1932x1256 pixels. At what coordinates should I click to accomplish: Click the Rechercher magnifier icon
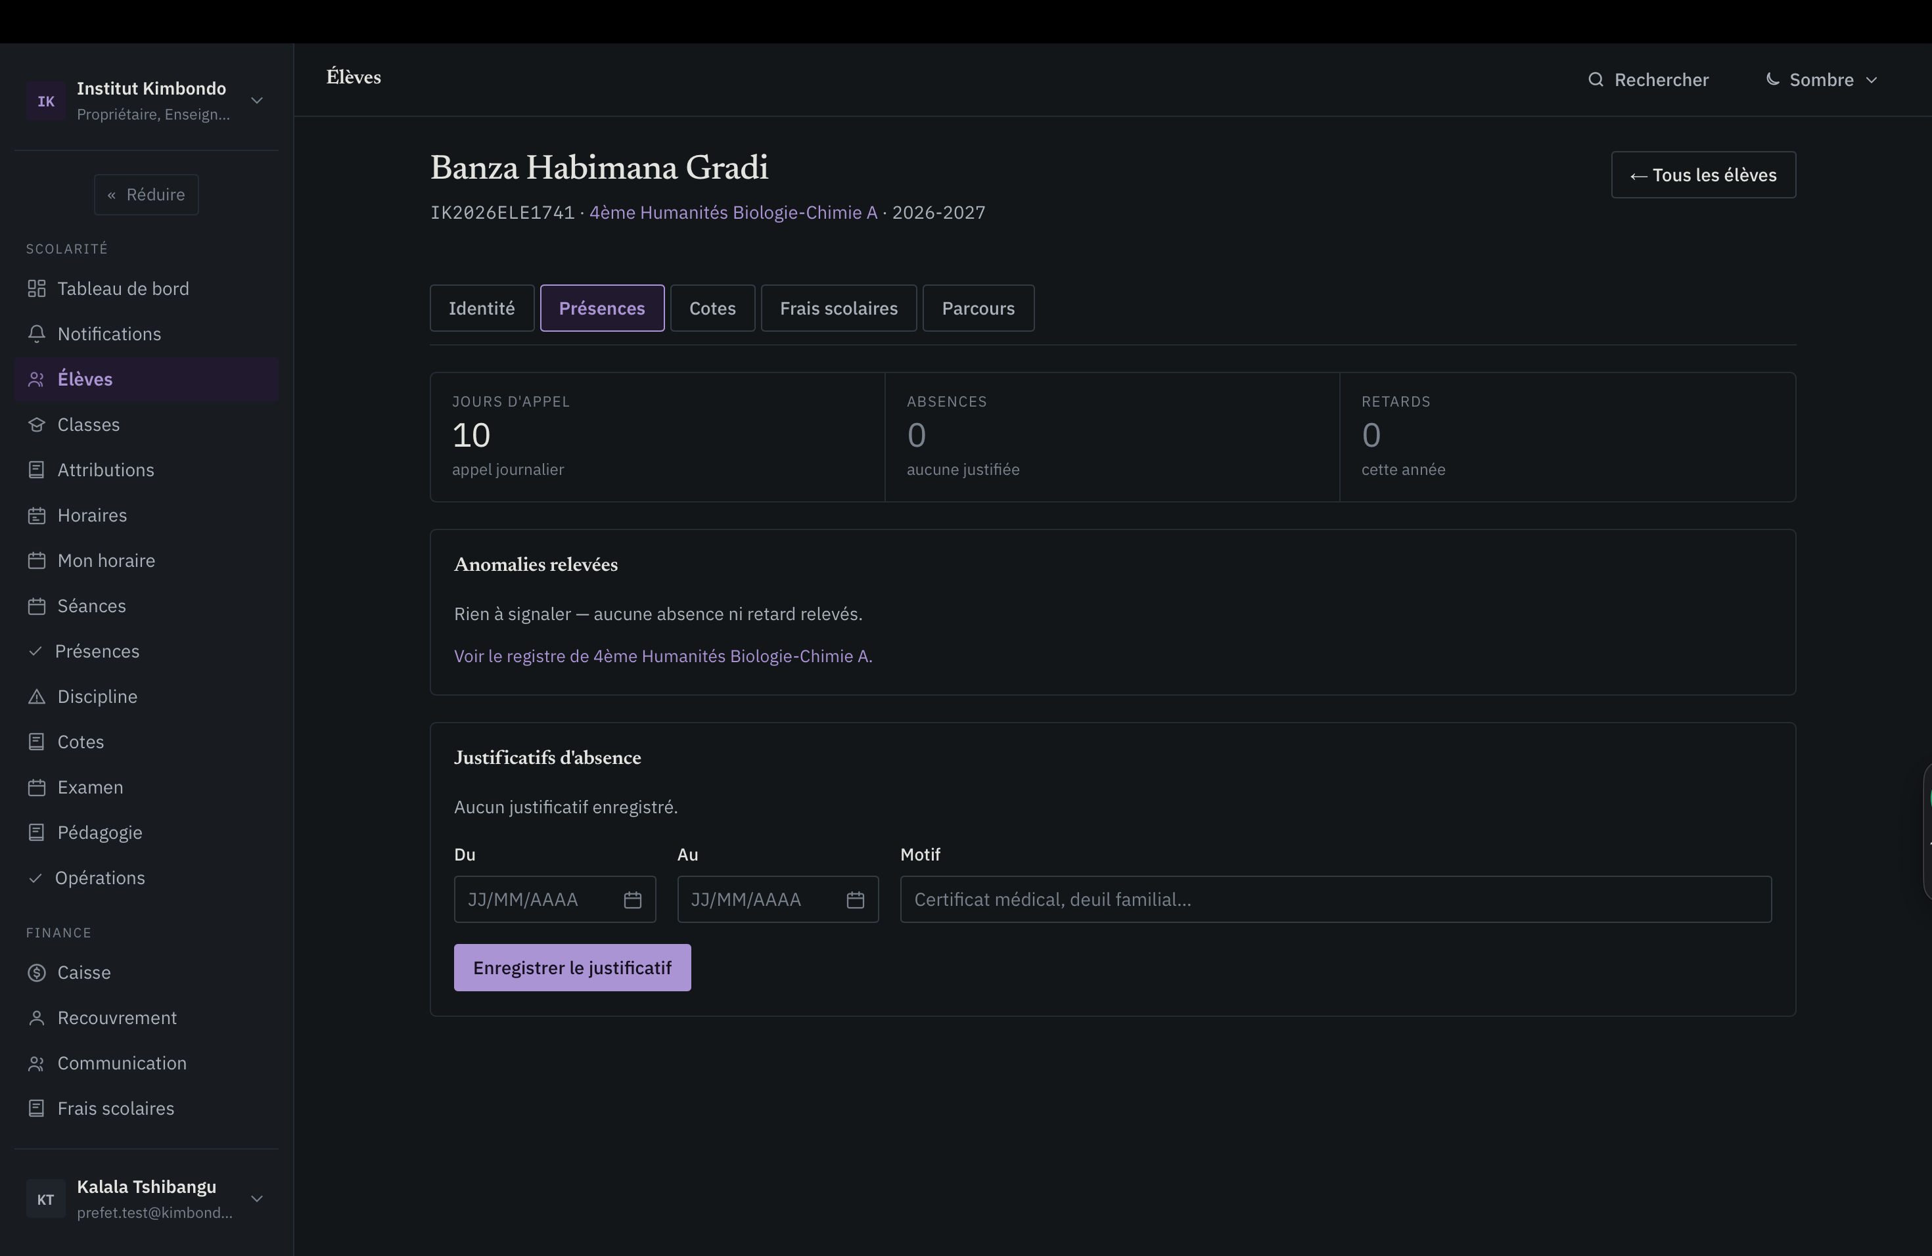pos(1596,79)
